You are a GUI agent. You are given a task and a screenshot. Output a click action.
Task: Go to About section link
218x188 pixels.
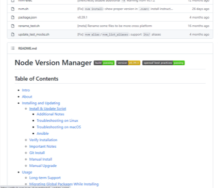tap(27, 97)
